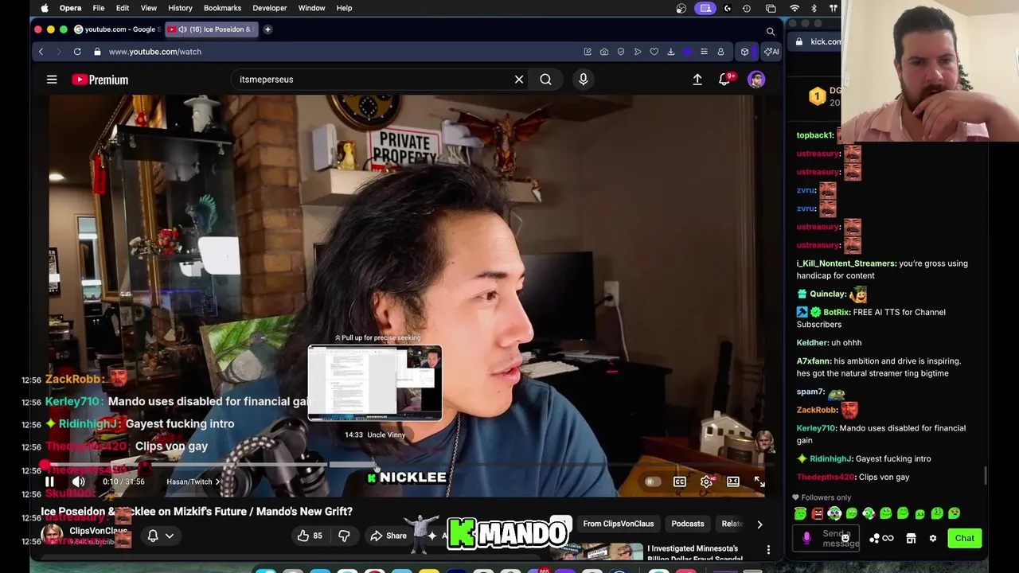
Task: Click the Uncle Vinny seek preview thumbnail
Action: (375, 383)
